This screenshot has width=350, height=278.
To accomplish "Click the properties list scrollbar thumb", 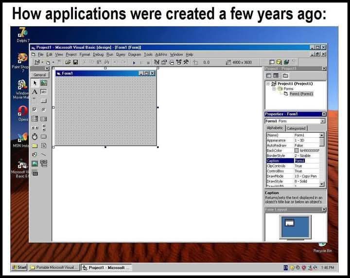I will point(322,142).
